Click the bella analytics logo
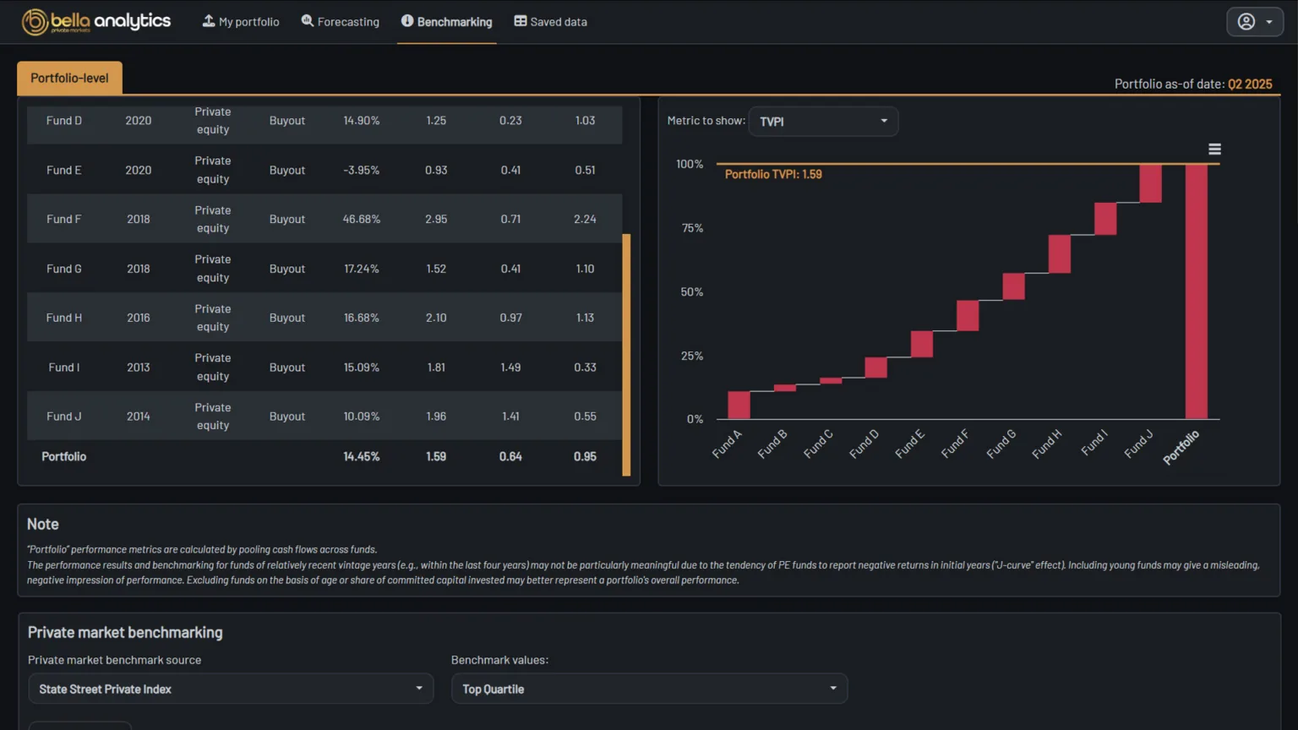 pyautogui.click(x=96, y=22)
